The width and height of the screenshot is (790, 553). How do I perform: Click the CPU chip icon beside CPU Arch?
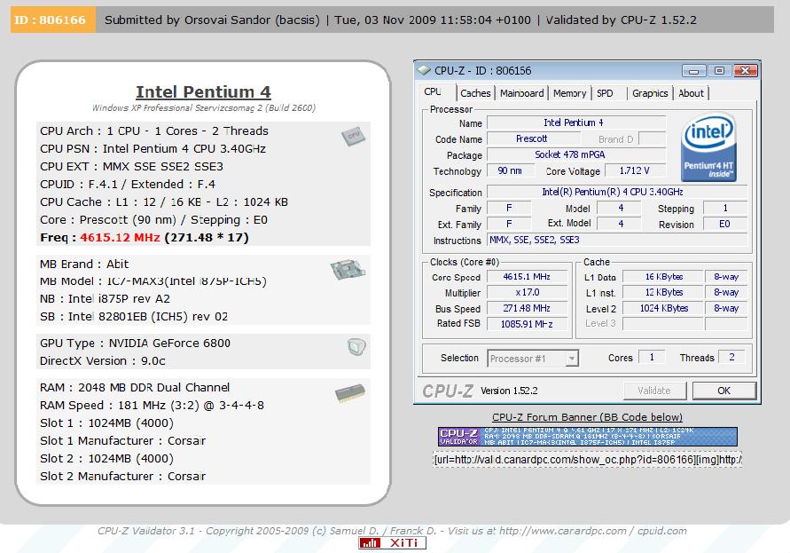pyautogui.click(x=353, y=136)
